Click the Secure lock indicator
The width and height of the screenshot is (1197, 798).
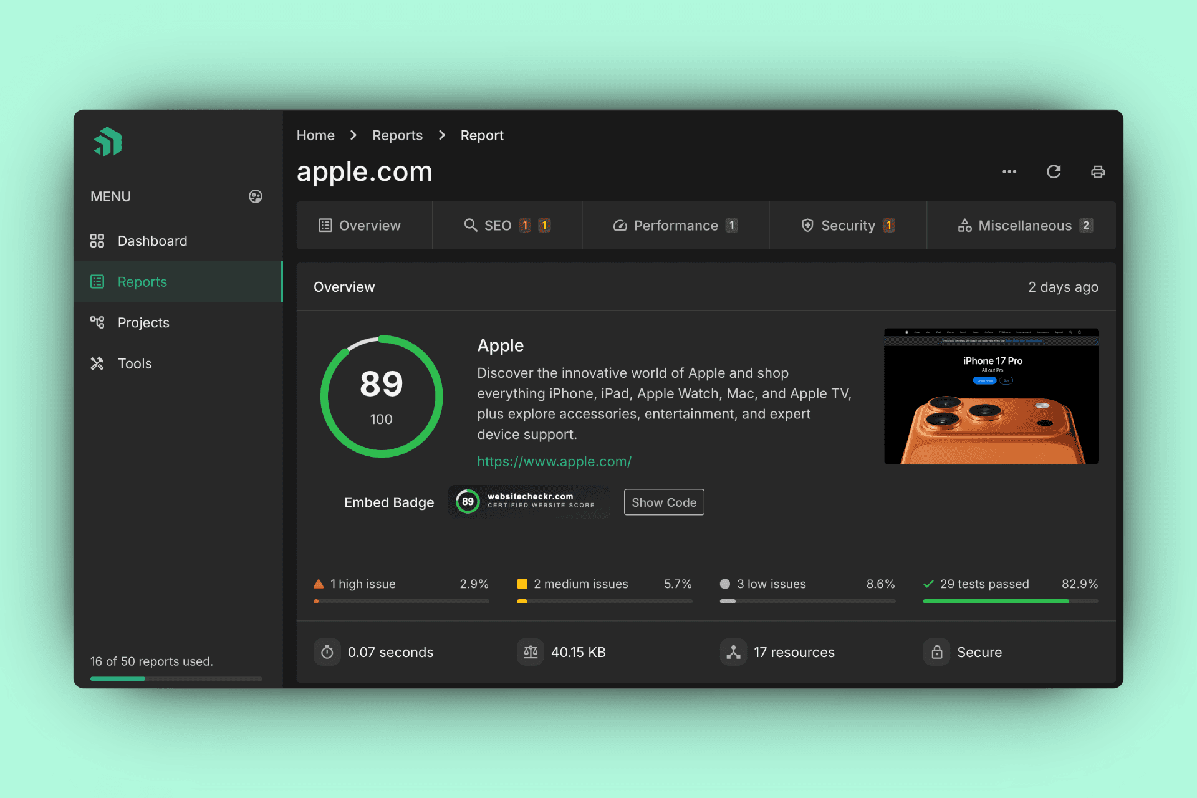936,652
